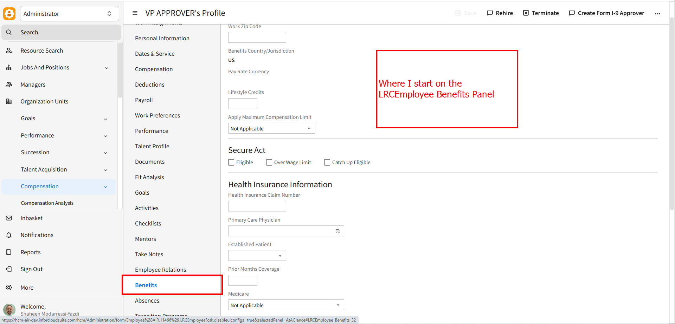Viewport: 675px width, 324px height.
Task: Click the Create Form I-9 Approver icon
Action: coord(572,13)
